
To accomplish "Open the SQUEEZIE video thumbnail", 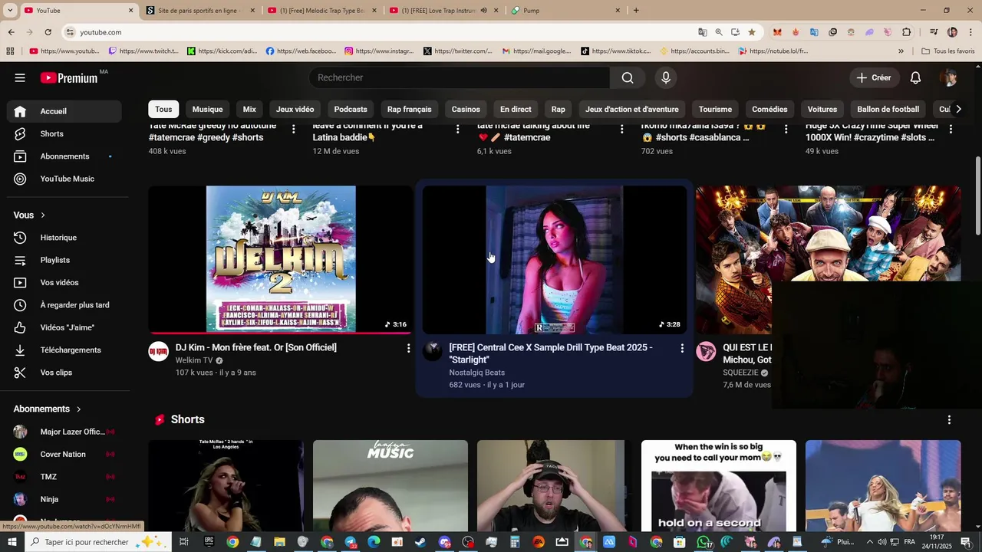I will [x=828, y=260].
